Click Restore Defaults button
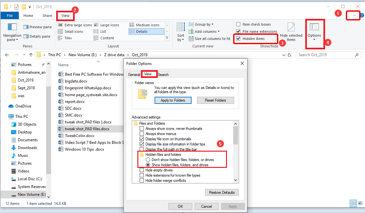The image size is (365, 213). tap(222, 193)
